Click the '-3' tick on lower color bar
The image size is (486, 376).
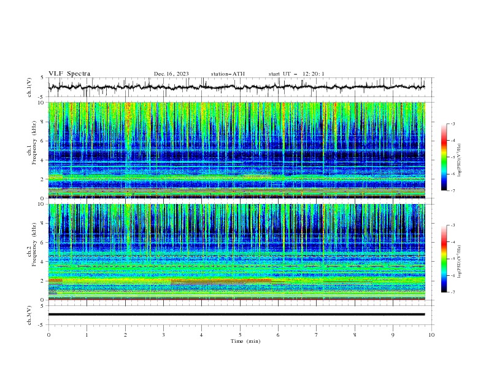tap(453, 225)
